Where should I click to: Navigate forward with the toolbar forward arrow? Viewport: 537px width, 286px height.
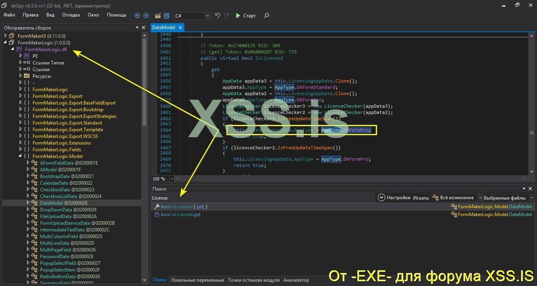tap(146, 16)
